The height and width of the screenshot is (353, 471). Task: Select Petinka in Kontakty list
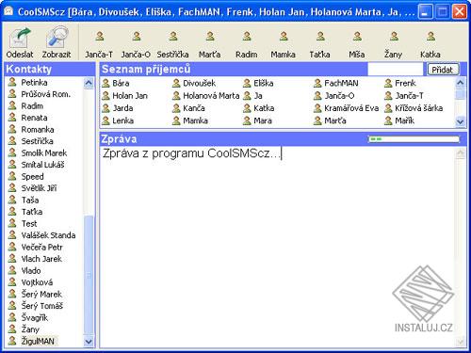tap(28, 83)
